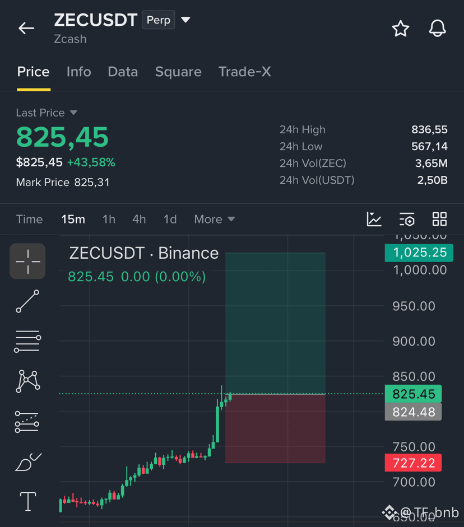Click the 1,025.25 take-profit price label

(419, 253)
